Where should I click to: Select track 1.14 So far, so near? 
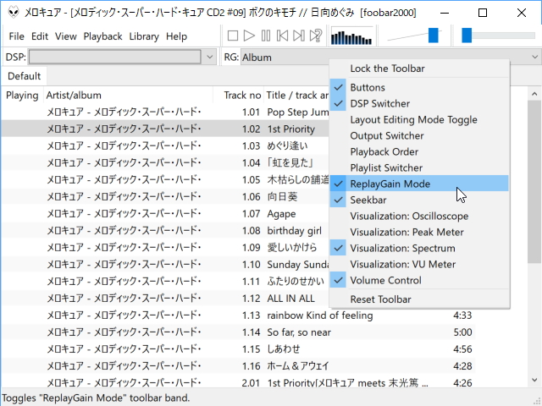pyautogui.click(x=239, y=332)
